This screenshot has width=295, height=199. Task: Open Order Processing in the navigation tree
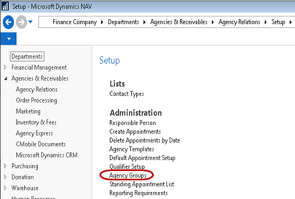(x=36, y=100)
